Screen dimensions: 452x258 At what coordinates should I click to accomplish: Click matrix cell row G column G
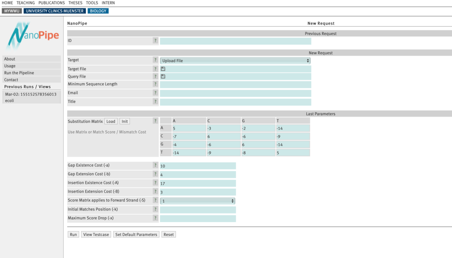tap(258, 144)
